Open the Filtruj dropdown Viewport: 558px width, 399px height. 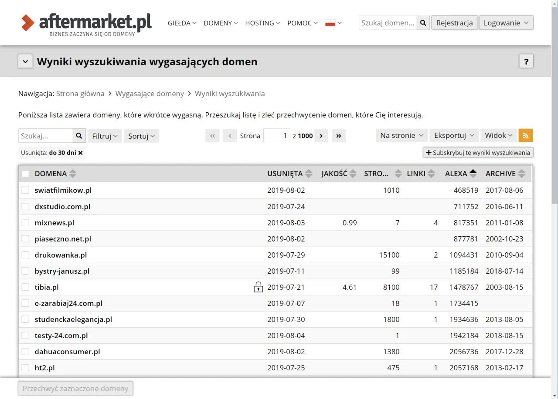[105, 136]
